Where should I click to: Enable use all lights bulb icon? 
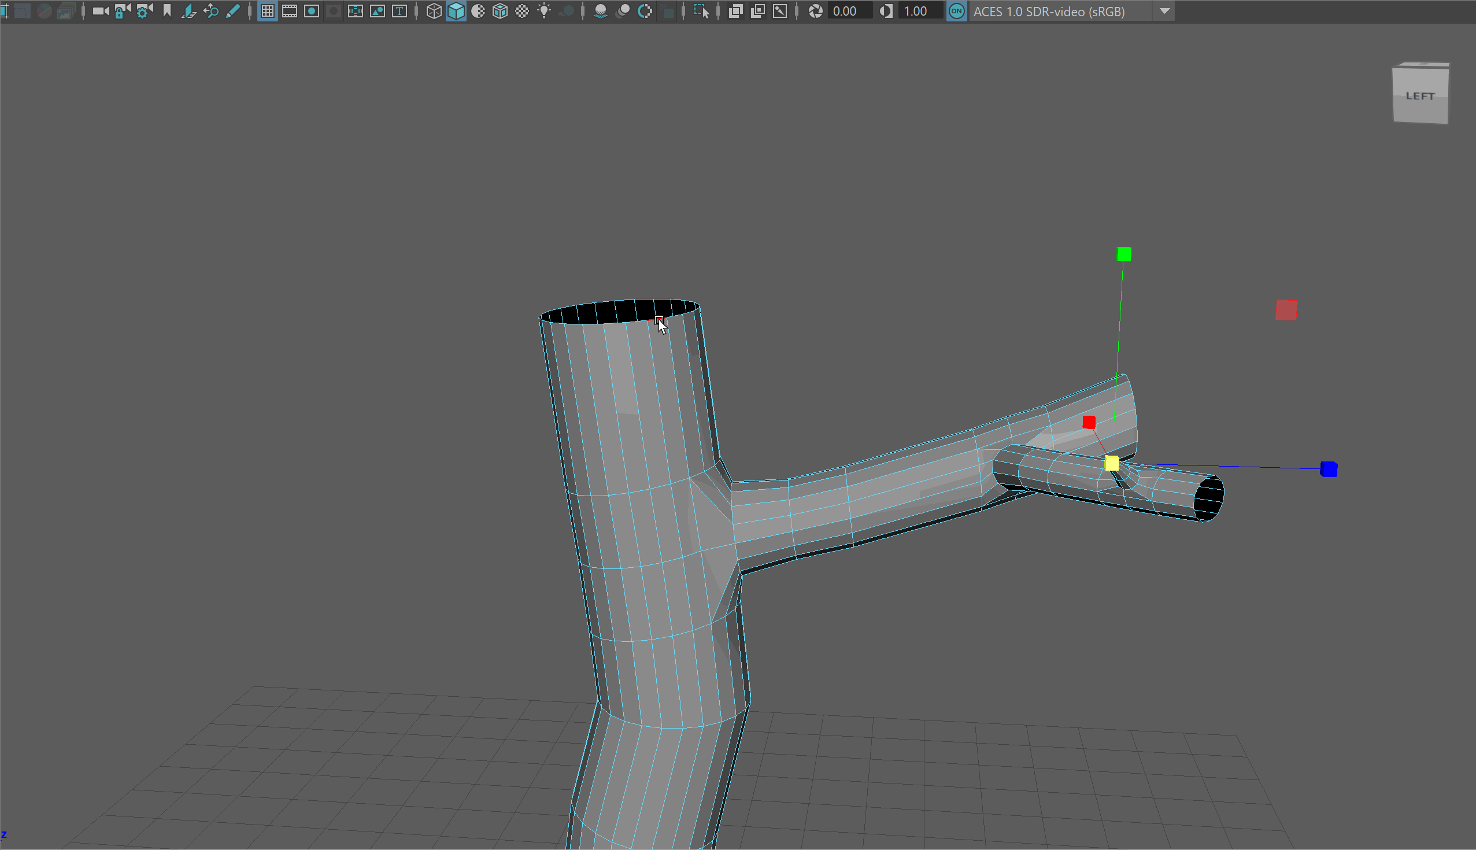click(x=544, y=11)
